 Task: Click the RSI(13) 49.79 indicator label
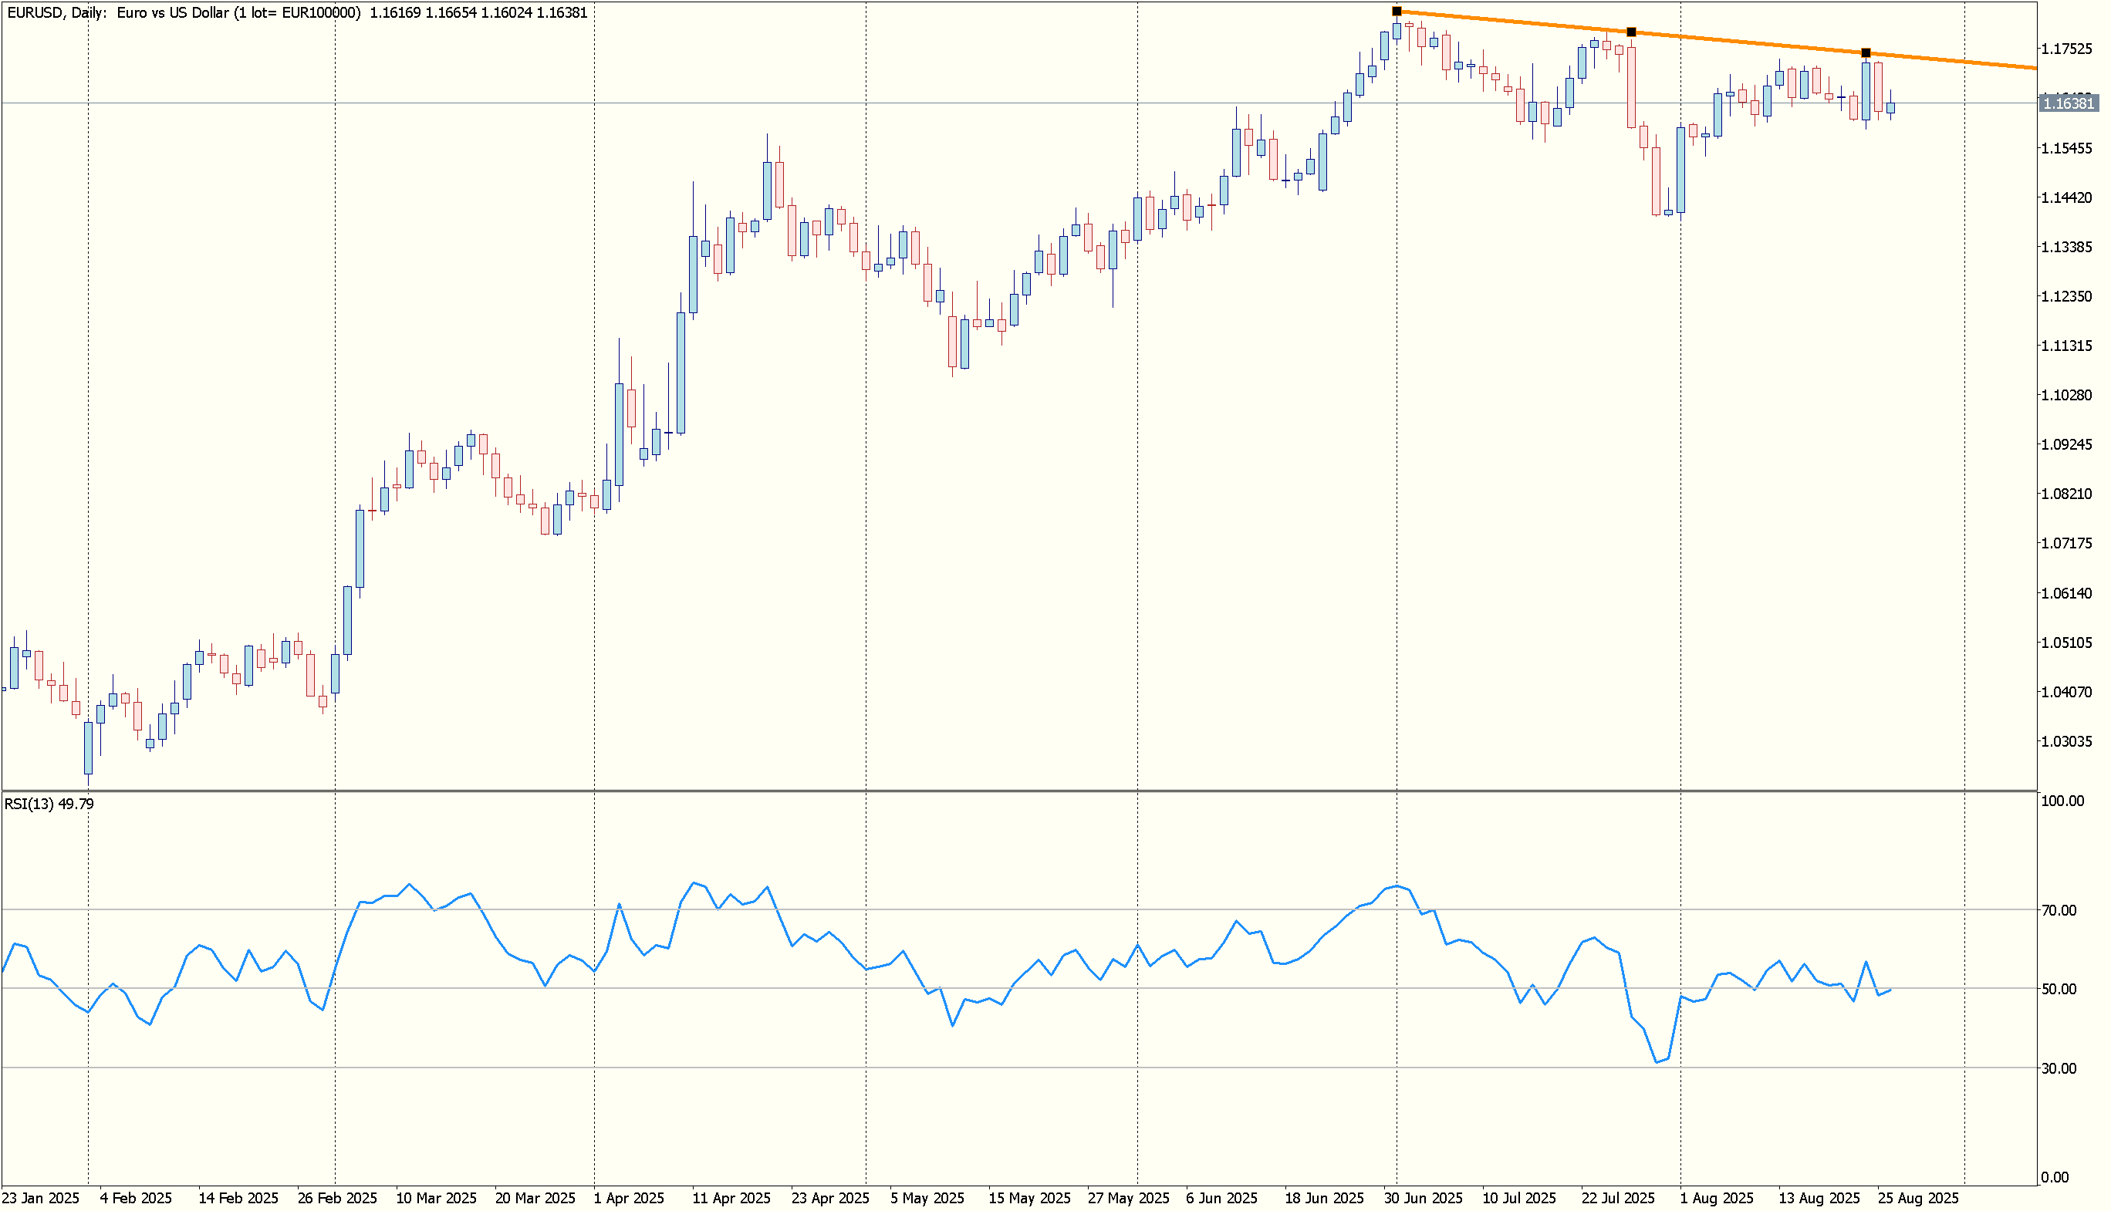pos(49,805)
